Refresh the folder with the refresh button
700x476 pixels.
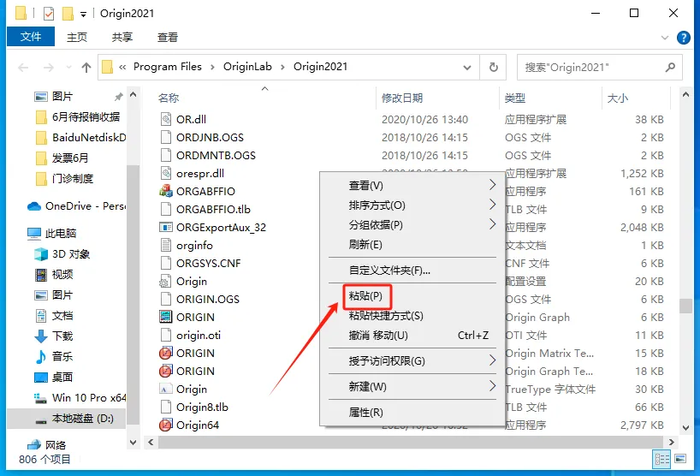pos(493,67)
